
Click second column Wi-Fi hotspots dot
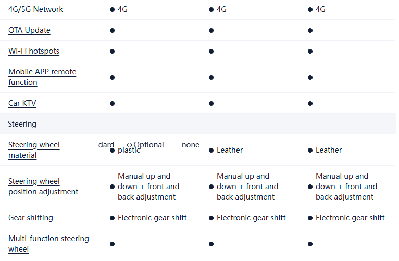[211, 51]
